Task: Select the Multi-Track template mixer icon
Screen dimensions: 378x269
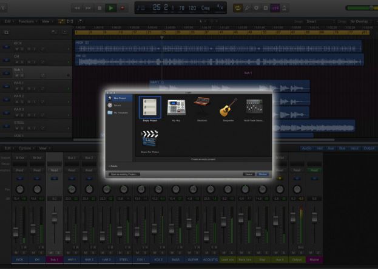Action: pyautogui.click(x=254, y=106)
